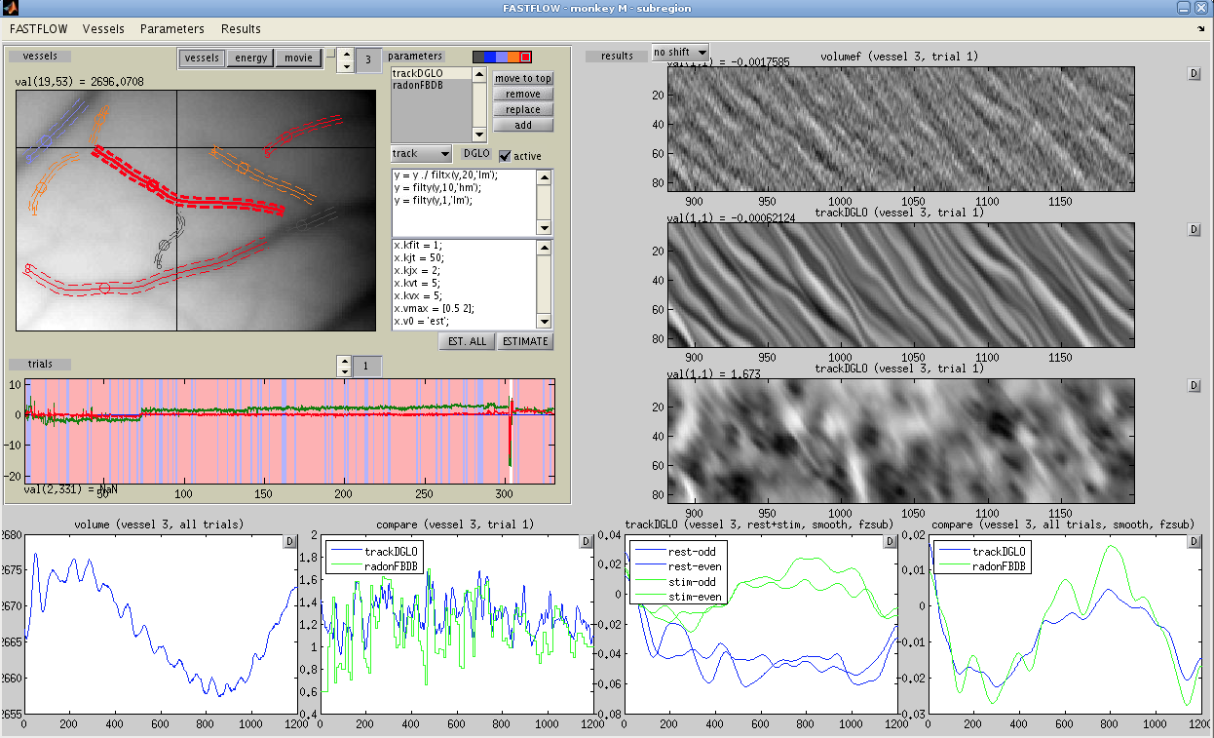
Task: Toggle the active checkbox
Action: coord(505,156)
